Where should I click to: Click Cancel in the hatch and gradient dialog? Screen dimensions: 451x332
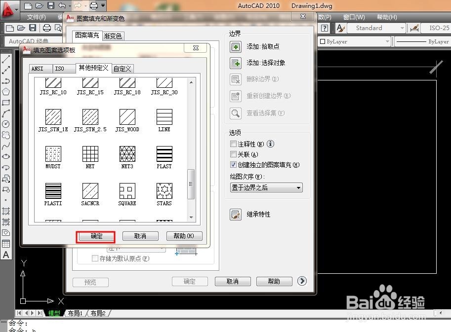point(233,281)
